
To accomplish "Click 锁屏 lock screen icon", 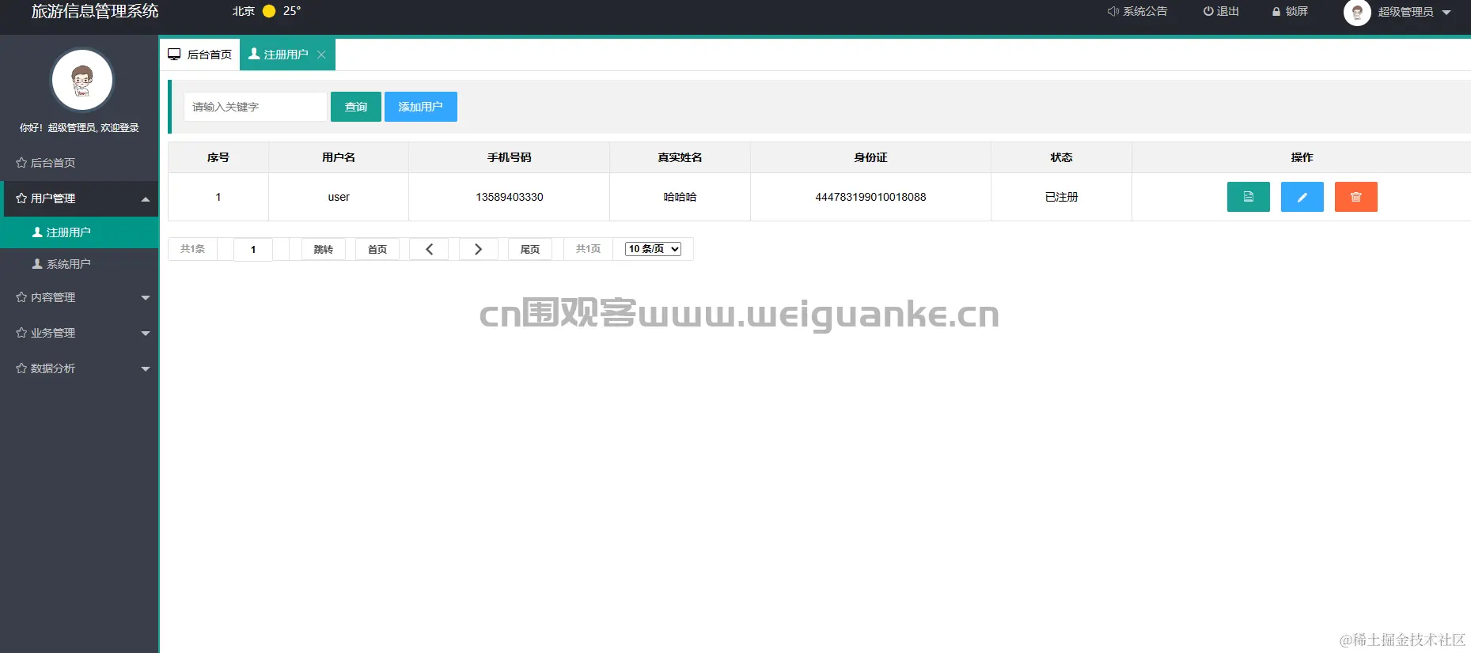I will 1276,12.
